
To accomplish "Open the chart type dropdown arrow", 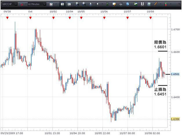I will pyautogui.click(x=56, y=4).
